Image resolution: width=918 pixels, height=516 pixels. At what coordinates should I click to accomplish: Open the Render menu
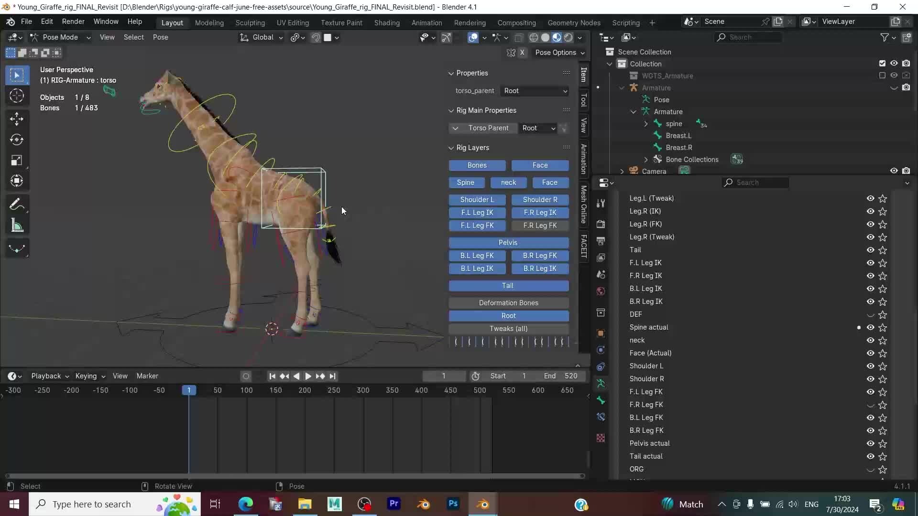(73, 22)
